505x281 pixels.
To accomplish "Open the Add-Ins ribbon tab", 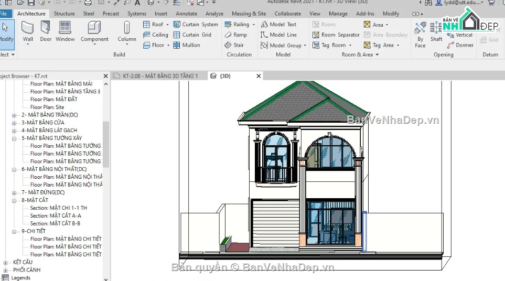I will click(x=365, y=14).
